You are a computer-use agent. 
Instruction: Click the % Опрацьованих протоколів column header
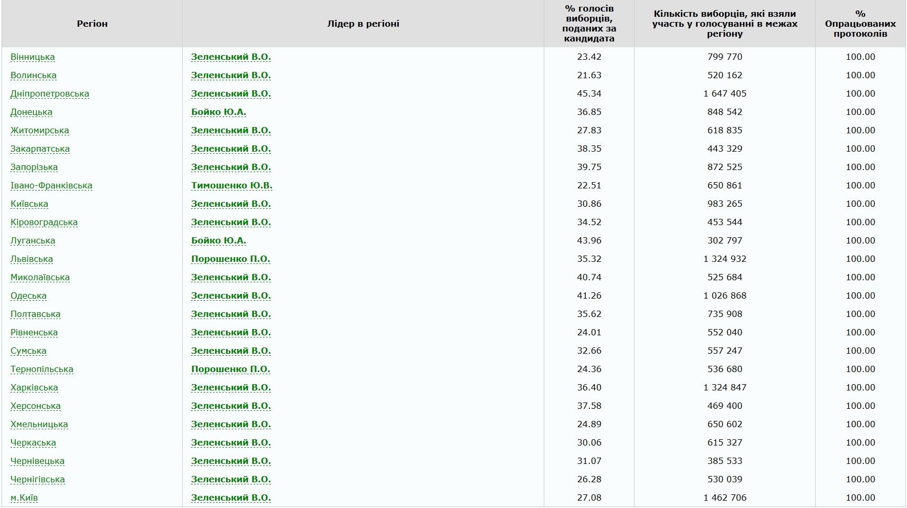860,24
